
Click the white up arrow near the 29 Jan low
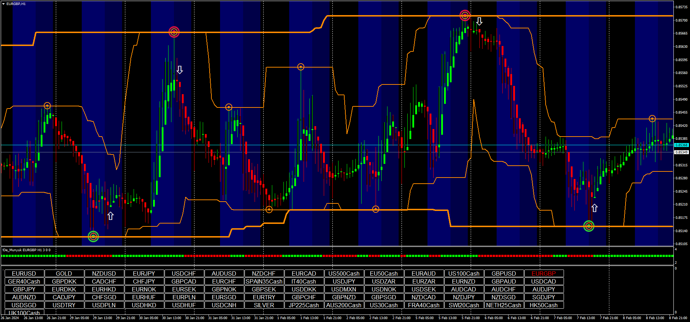[x=111, y=216]
